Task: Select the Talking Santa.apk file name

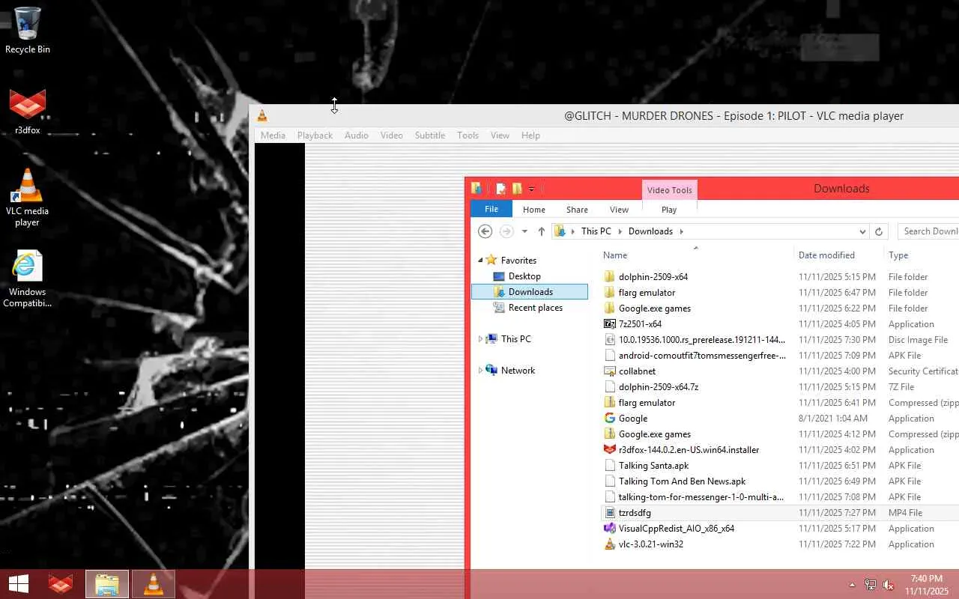Action: point(653,466)
